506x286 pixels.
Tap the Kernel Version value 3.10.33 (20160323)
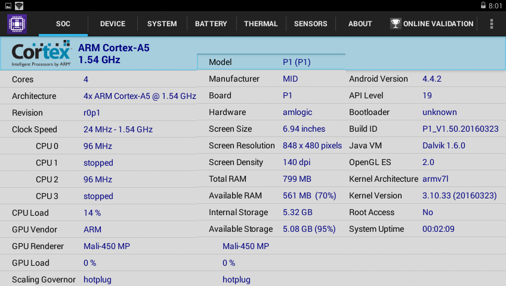click(459, 196)
